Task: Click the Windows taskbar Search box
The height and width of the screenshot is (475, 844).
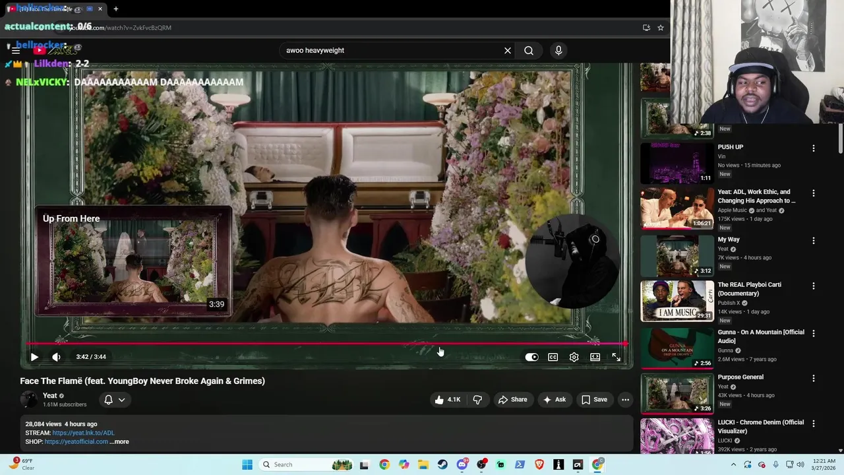Action: [307, 464]
